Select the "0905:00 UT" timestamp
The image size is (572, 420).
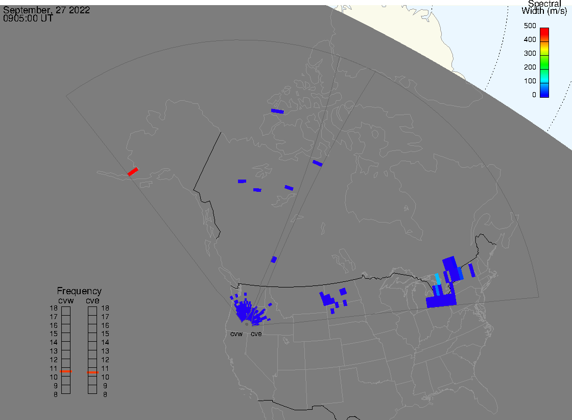pyautogui.click(x=28, y=18)
